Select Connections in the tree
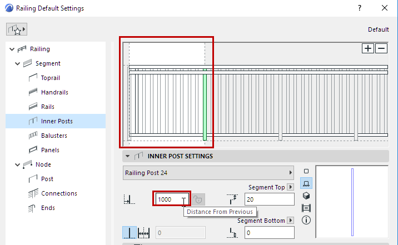398x245 pixels. (59, 193)
